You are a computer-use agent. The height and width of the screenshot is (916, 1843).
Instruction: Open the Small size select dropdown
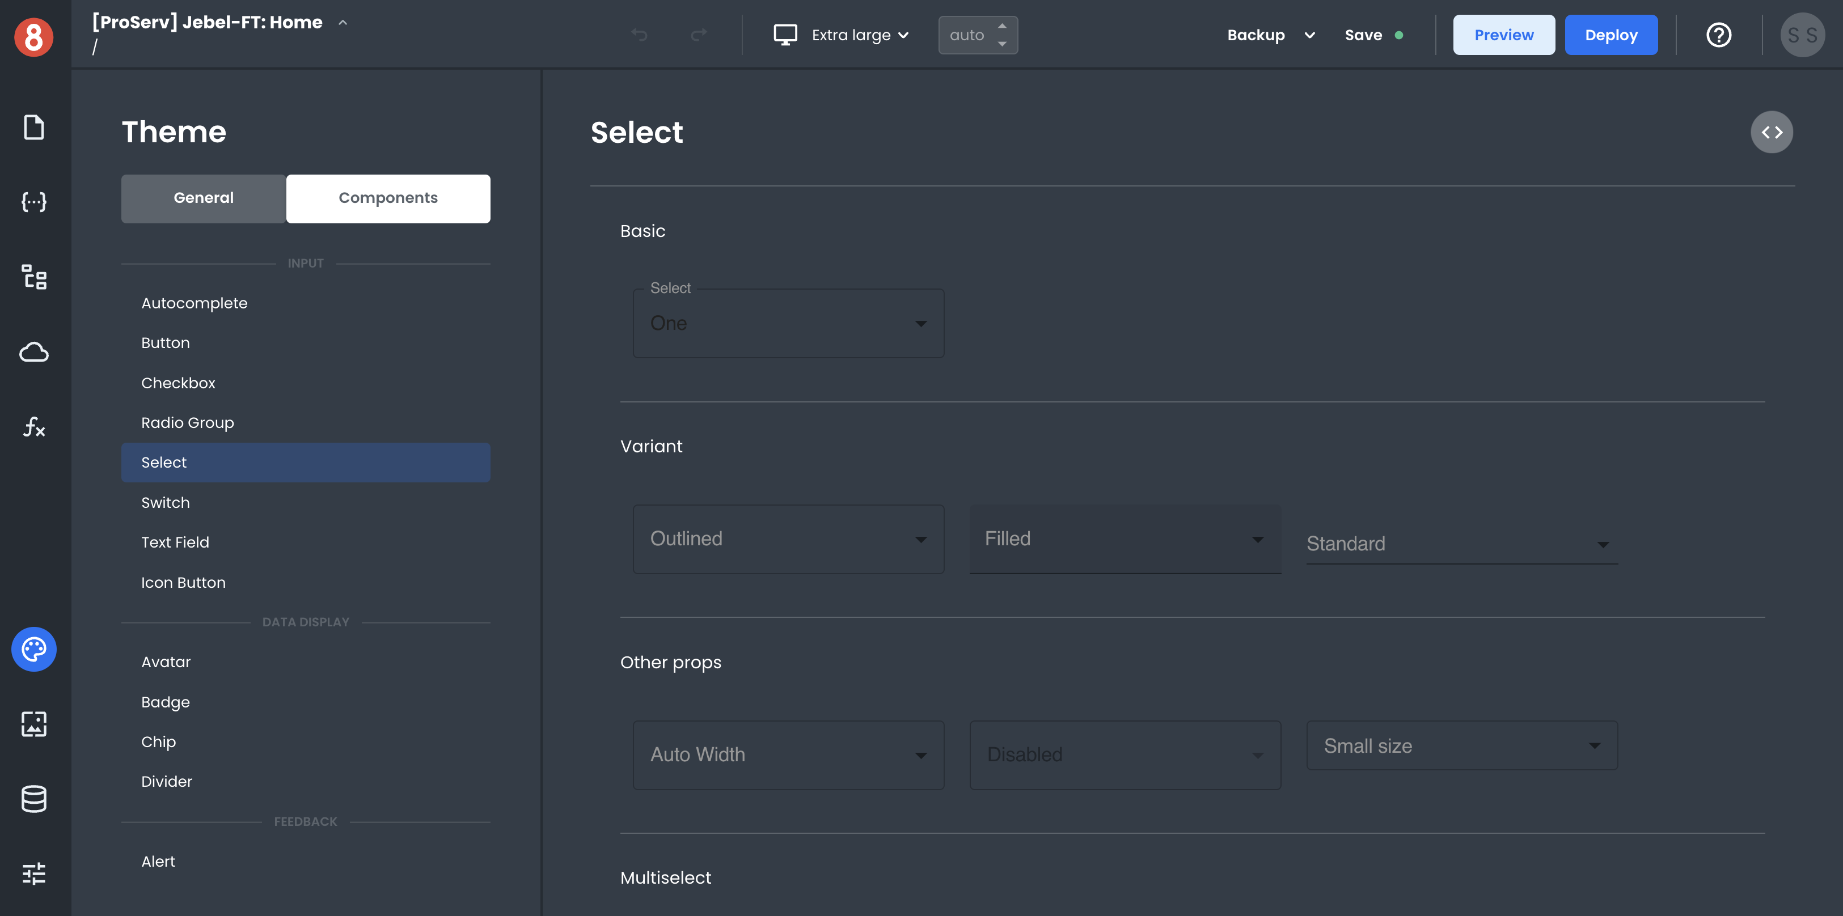click(x=1461, y=746)
